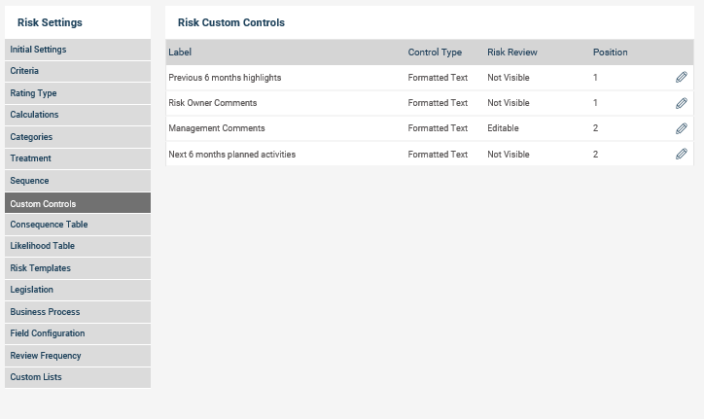The image size is (704, 419).
Task: Open edit for Next 6 months planned activities
Action: click(x=681, y=154)
